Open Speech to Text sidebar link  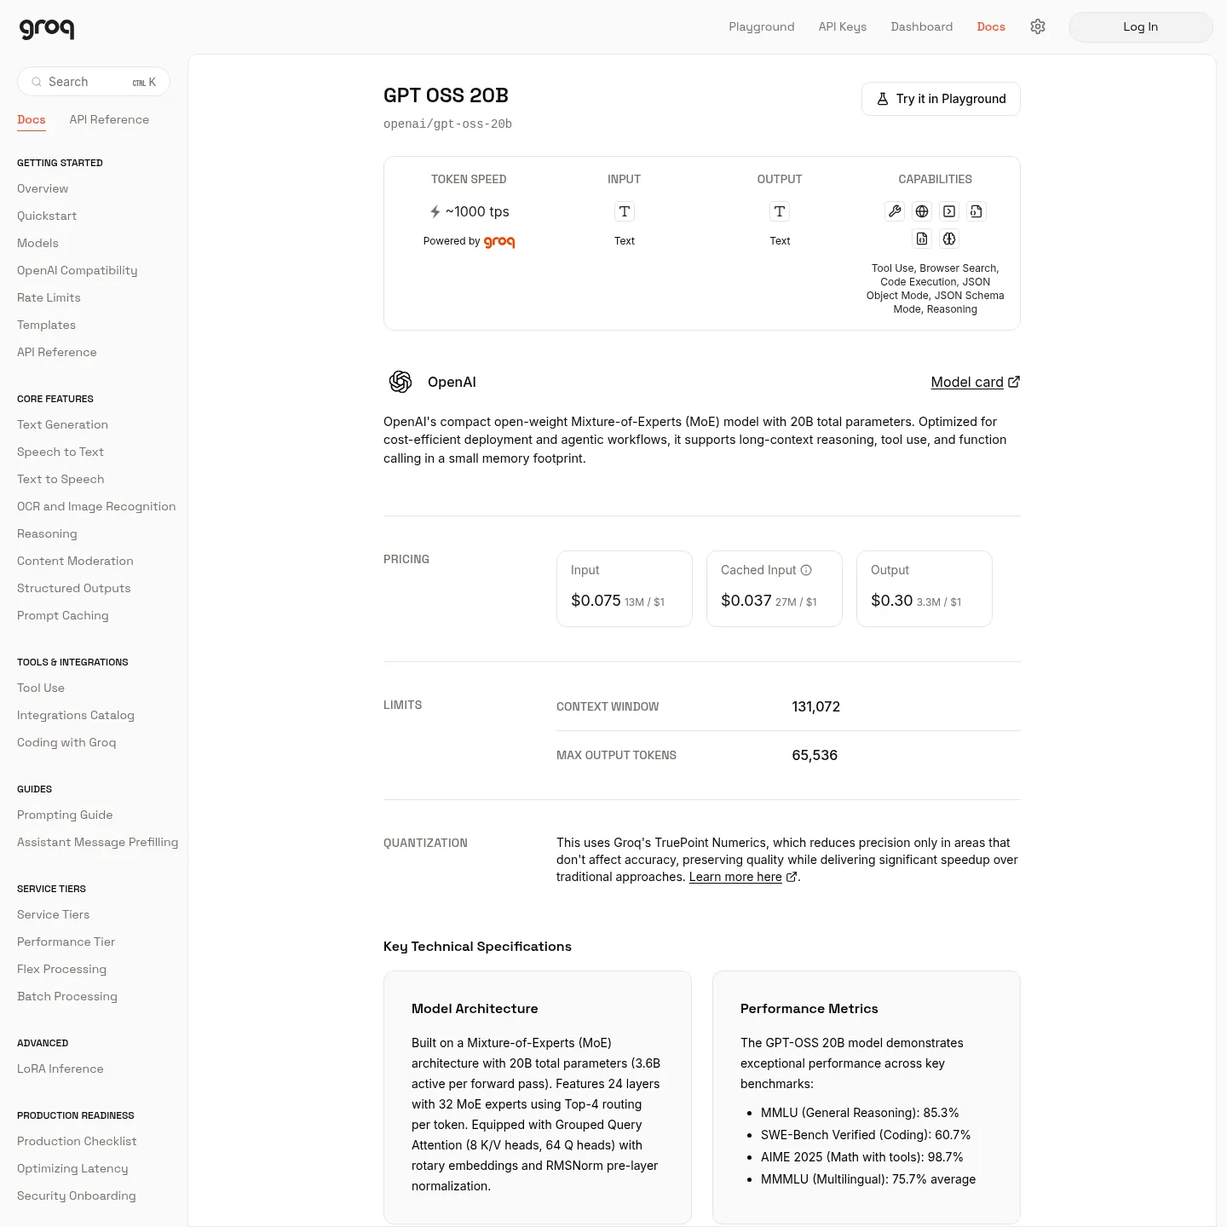(60, 452)
